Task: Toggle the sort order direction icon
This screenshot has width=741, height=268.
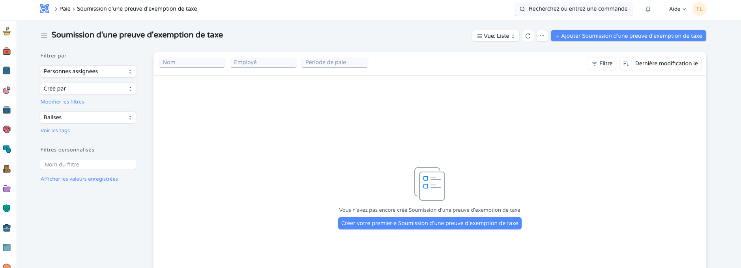Action: pyautogui.click(x=626, y=64)
